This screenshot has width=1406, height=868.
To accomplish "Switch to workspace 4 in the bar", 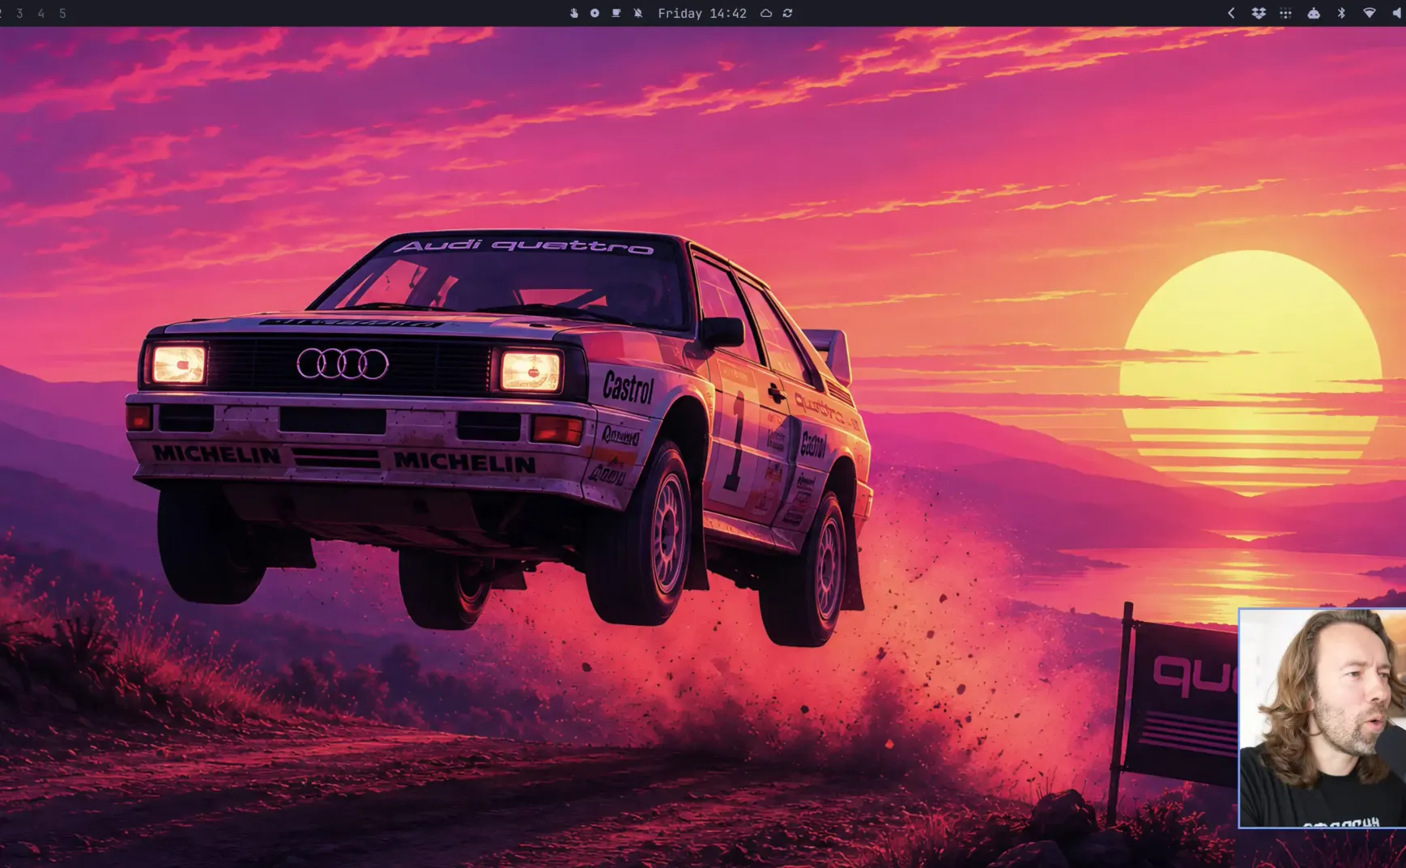I will pos(41,14).
